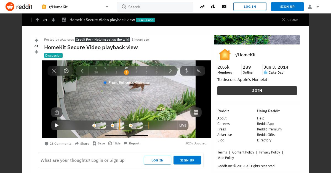Click the community banner image

click(x=257, y=40)
